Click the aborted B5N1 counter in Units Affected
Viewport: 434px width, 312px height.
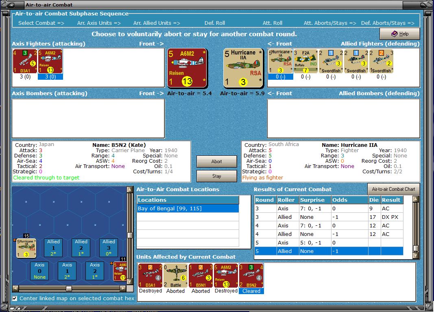201,276
